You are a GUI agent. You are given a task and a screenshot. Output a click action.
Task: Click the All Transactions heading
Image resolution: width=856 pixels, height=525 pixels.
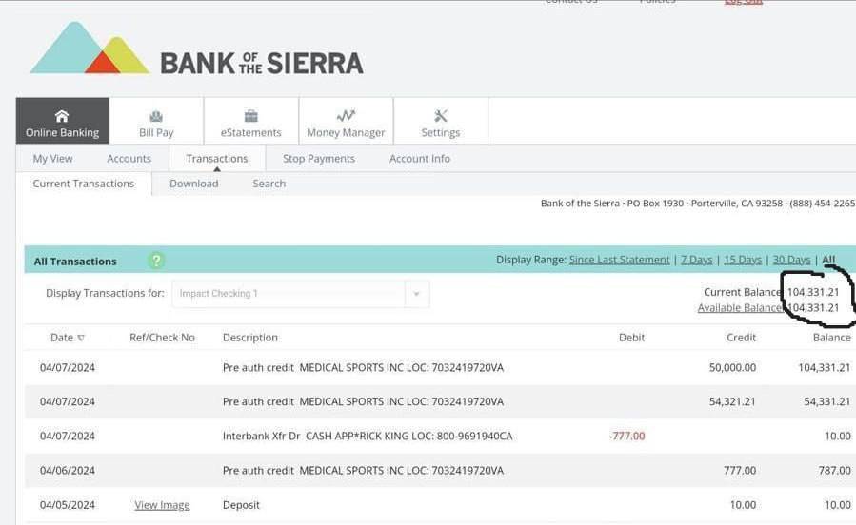coord(75,262)
